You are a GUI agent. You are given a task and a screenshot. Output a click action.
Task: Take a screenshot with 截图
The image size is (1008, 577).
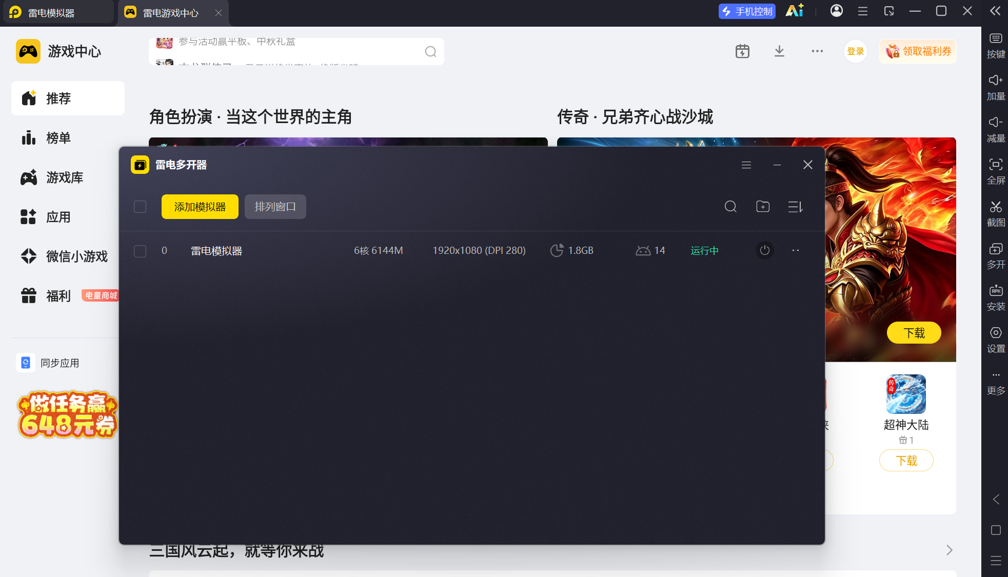click(996, 214)
